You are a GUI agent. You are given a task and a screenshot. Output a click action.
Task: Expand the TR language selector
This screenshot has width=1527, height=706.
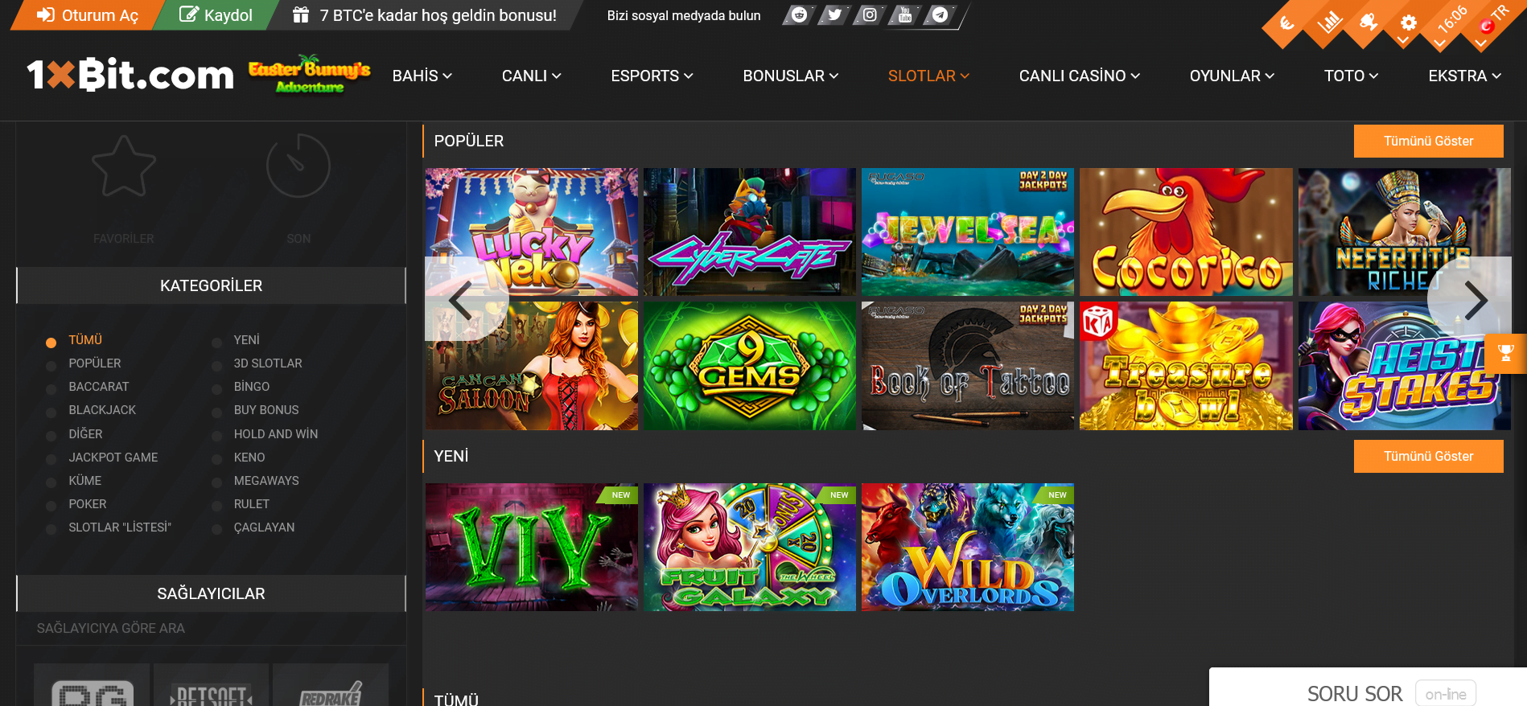coord(1493,20)
